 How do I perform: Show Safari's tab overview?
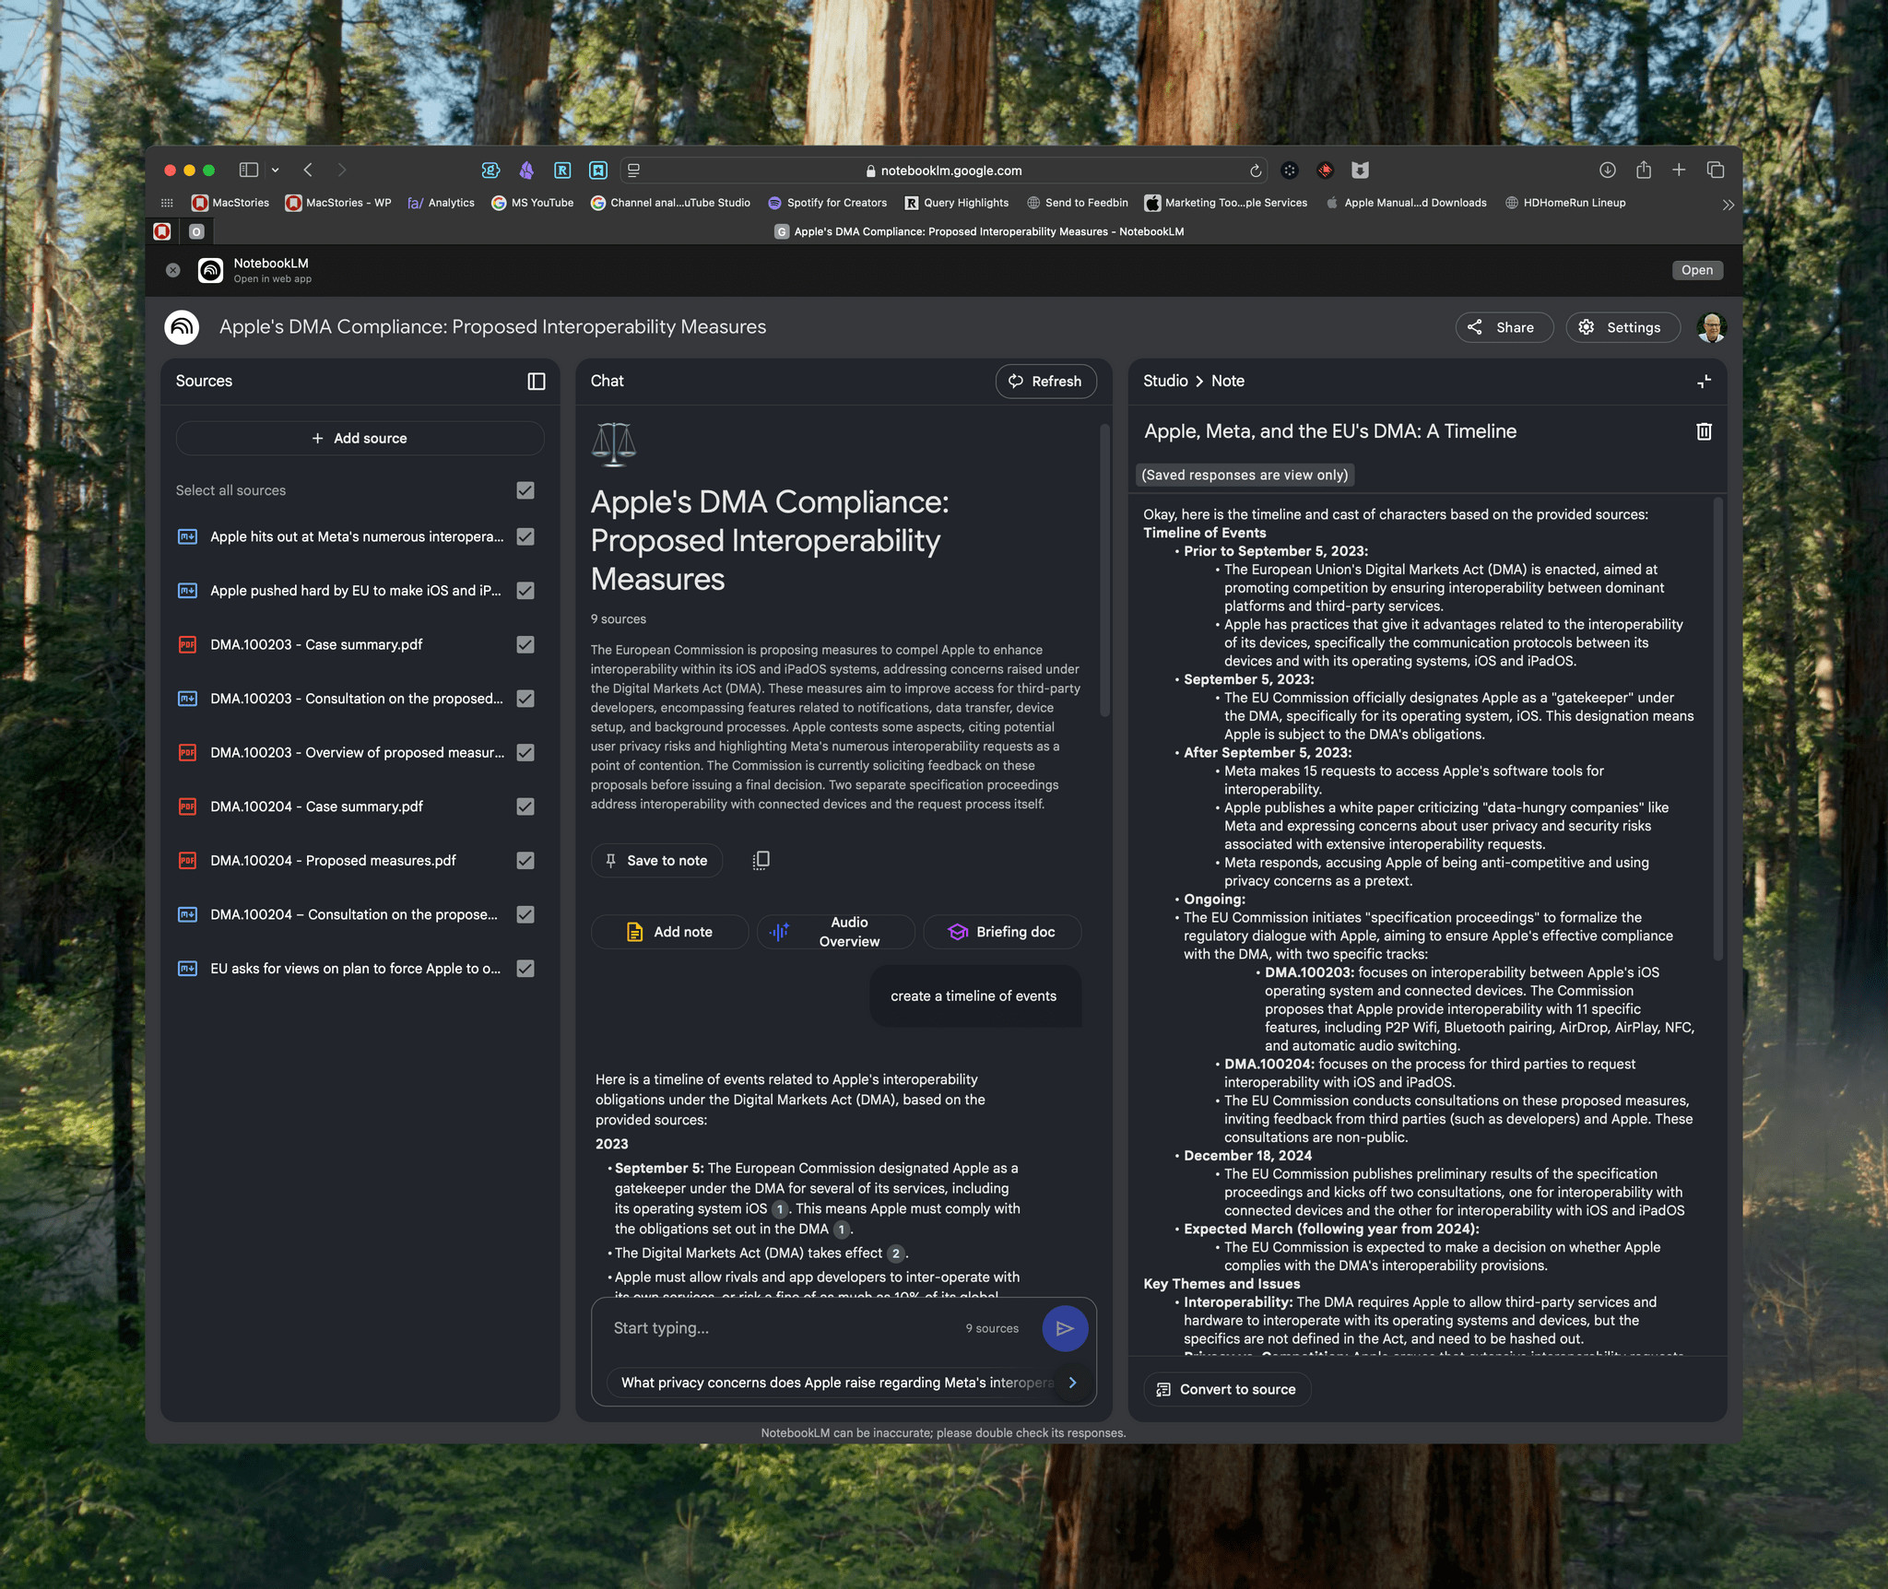pos(1715,170)
